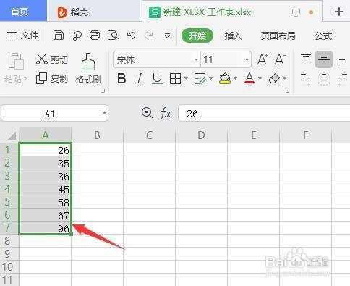Expand the name box dropdown arrow
The width and height of the screenshot is (350, 286).
[104, 113]
